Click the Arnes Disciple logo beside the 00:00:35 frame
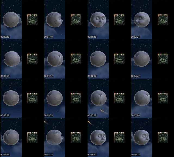Viewport: 174px width, 157px height. coord(32,19)
